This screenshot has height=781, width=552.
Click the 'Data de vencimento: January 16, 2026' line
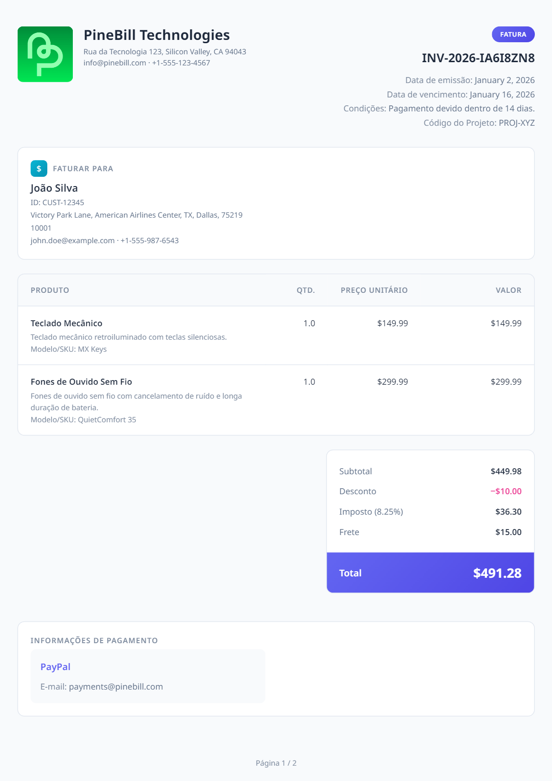pos(461,95)
